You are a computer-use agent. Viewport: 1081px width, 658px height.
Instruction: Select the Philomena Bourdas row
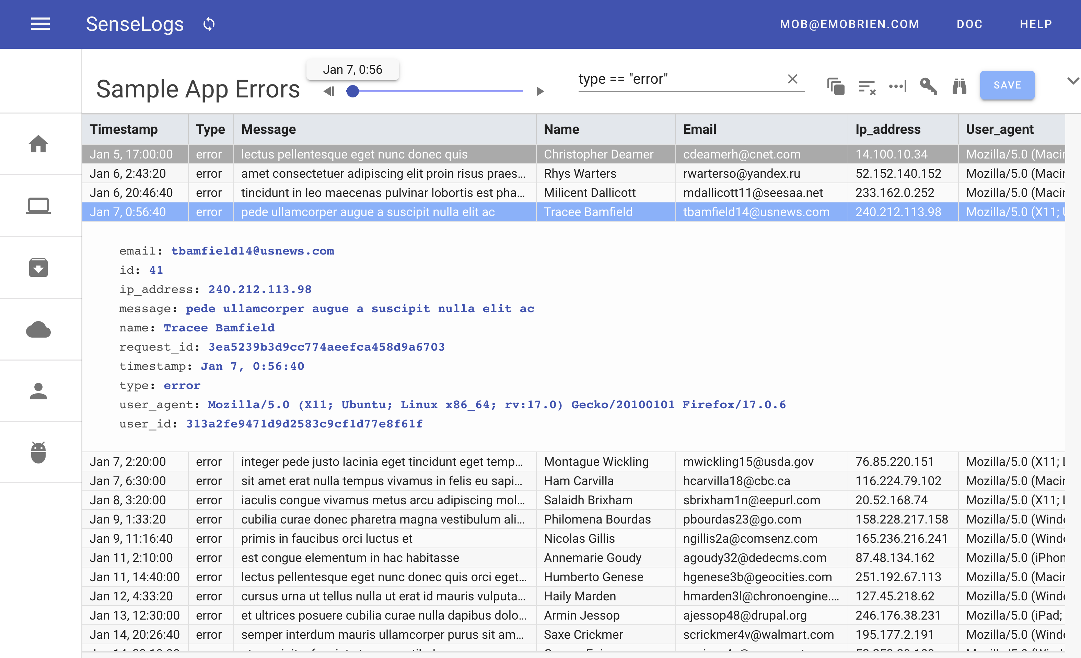pyautogui.click(x=573, y=519)
